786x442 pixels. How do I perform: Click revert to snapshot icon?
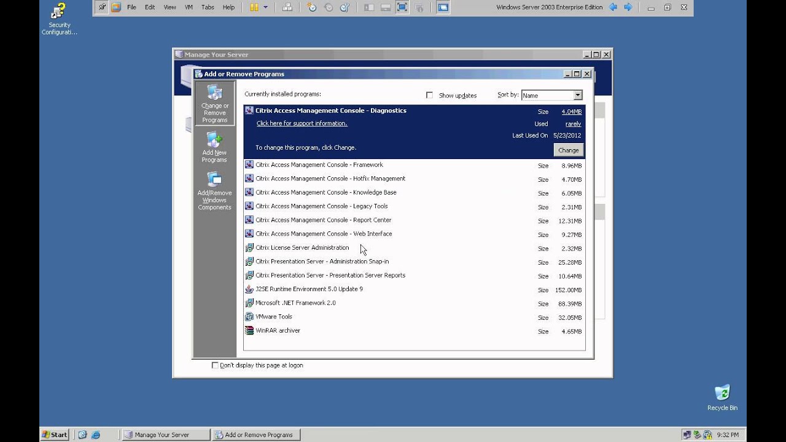click(x=329, y=7)
